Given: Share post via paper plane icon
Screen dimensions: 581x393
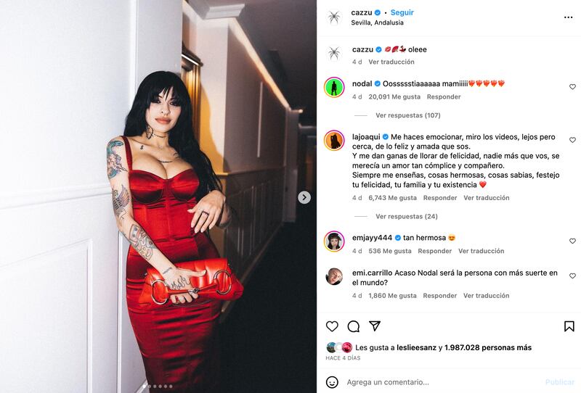Looking at the screenshot, I should [x=375, y=326].
